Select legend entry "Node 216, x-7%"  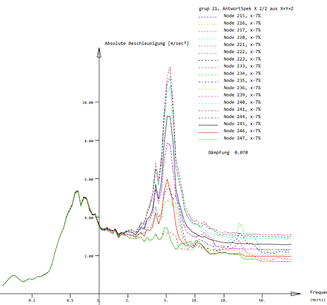[x=242, y=23]
